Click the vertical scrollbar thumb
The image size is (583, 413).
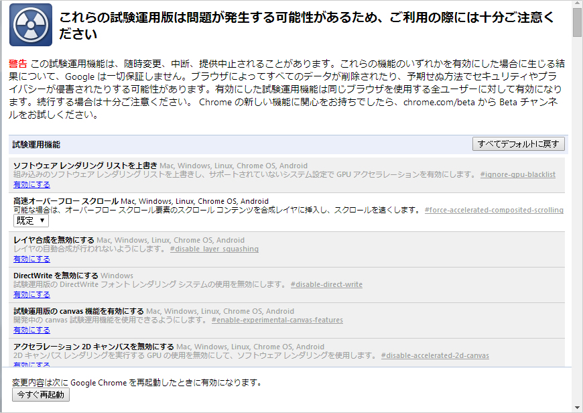pos(577,23)
